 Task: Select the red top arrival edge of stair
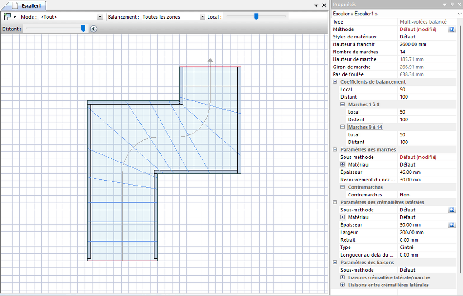pyautogui.click(x=210, y=67)
